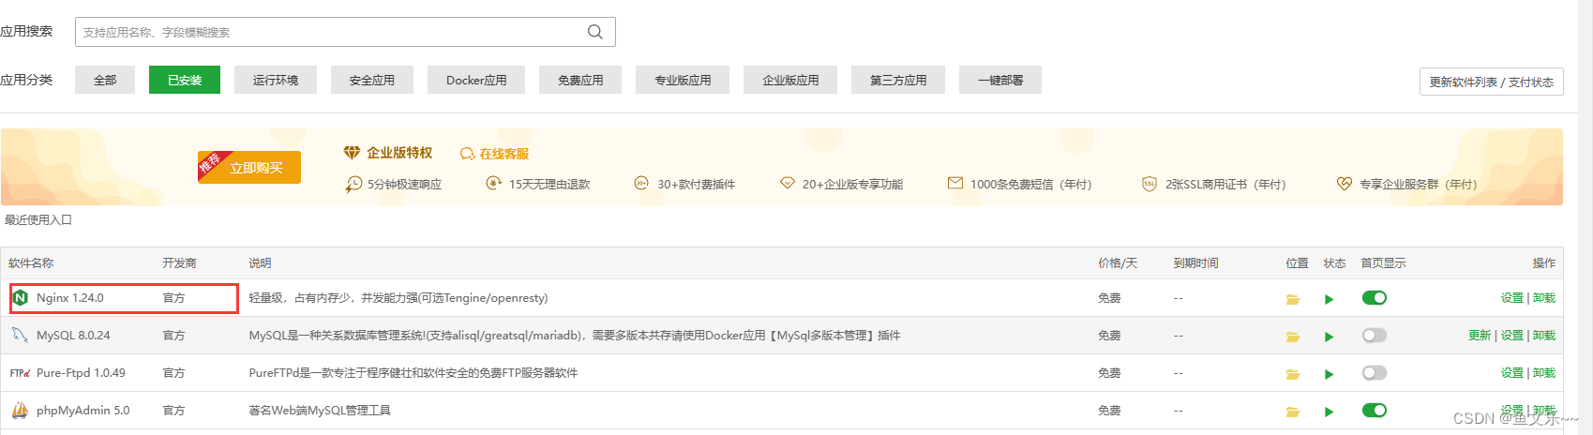Click Pure-Ftpd 卸载 uninstall link

[x=1544, y=373]
